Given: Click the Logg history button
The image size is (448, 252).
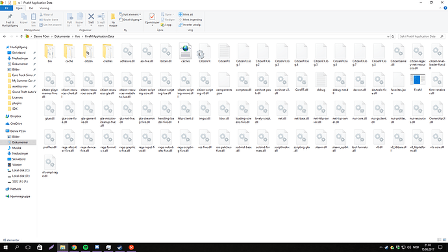Looking at the screenshot, I should click(x=166, y=25).
